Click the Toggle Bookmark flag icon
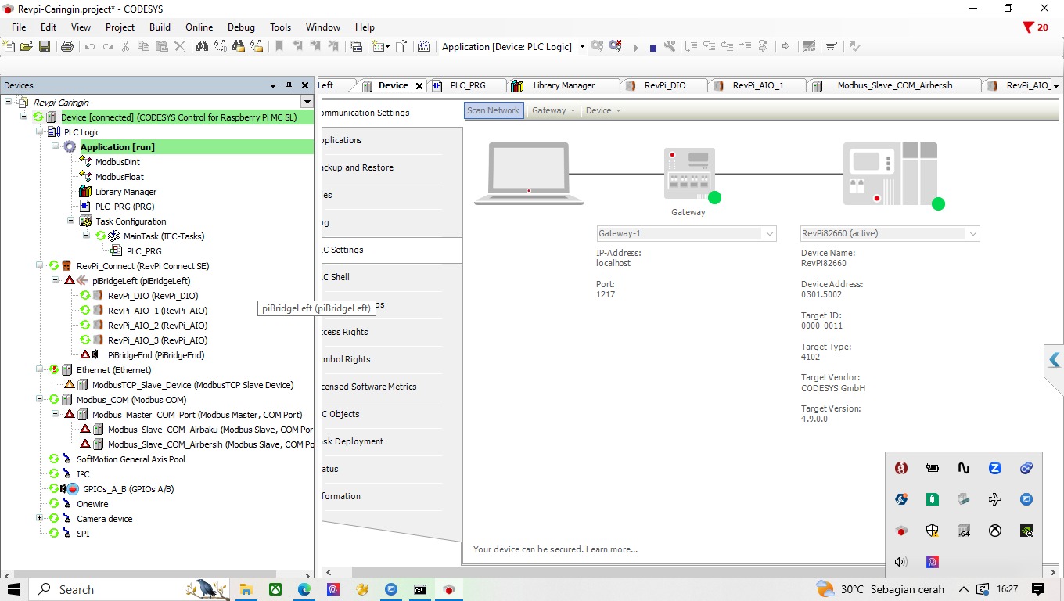Screen dimensions: 1064x601 coord(279,47)
